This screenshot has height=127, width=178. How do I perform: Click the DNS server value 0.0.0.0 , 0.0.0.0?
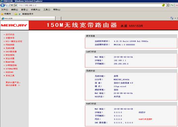(x=123, y=123)
